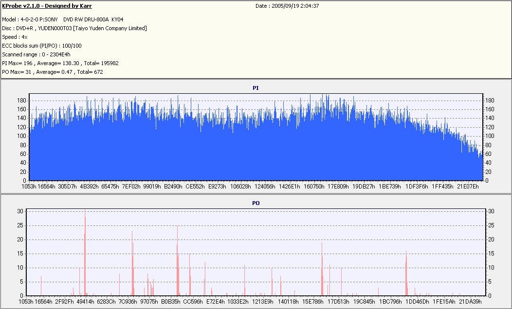Select the 2F92Fh label on PO axis

pyautogui.click(x=64, y=302)
